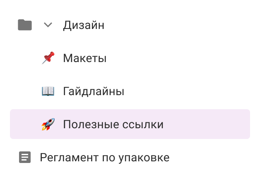Select the Дизайн folder label
The image size is (260, 182).
click(83, 25)
